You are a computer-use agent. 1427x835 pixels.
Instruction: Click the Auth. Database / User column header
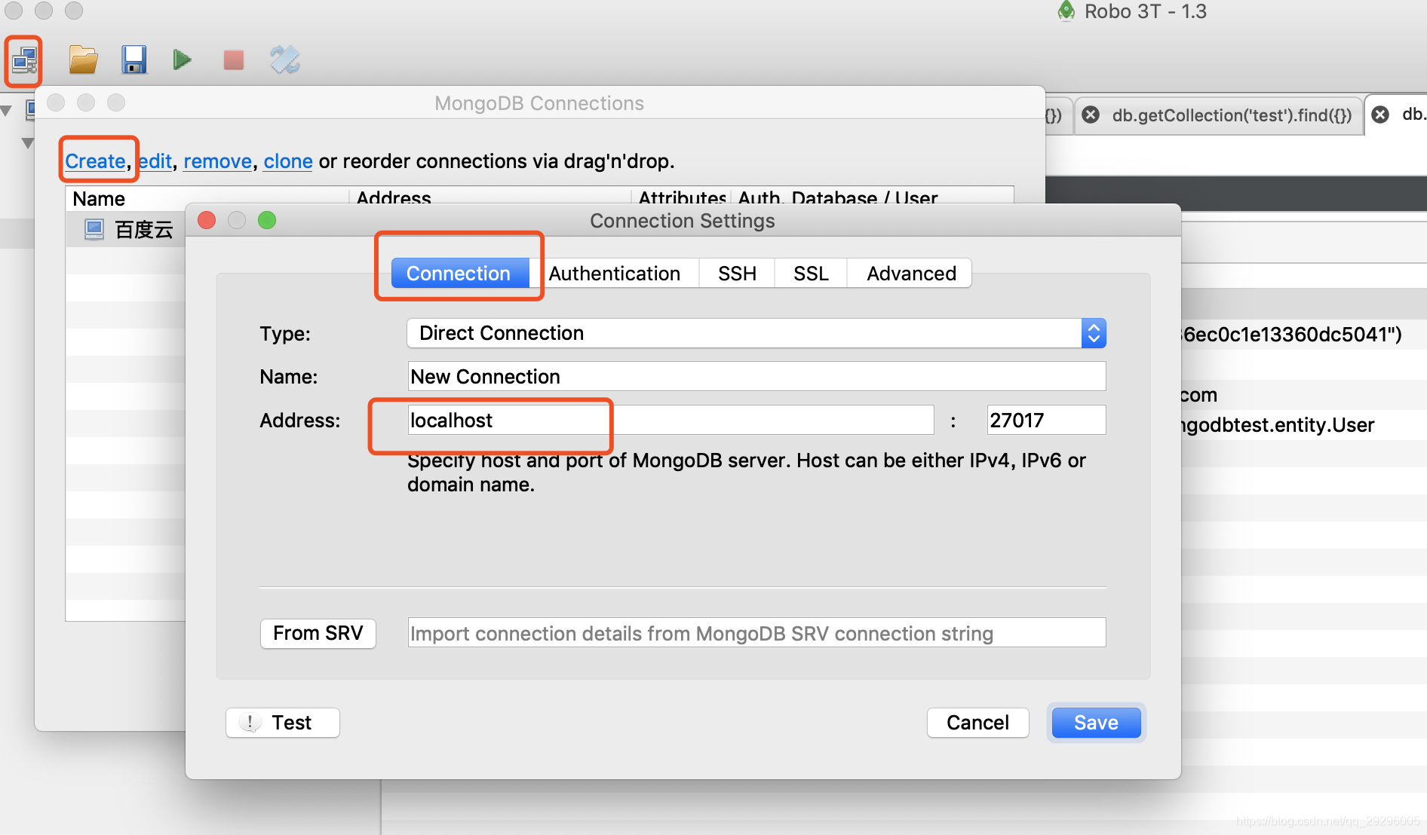coord(838,198)
